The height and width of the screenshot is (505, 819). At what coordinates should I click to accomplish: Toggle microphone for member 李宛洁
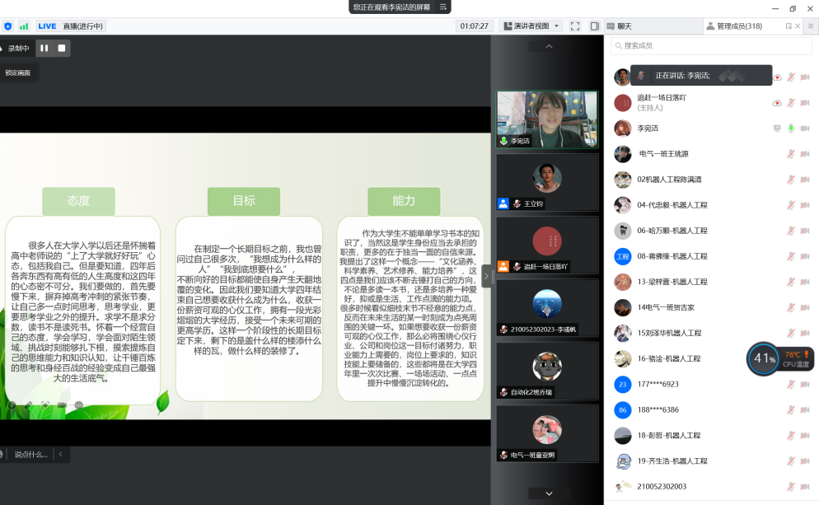[790, 129]
